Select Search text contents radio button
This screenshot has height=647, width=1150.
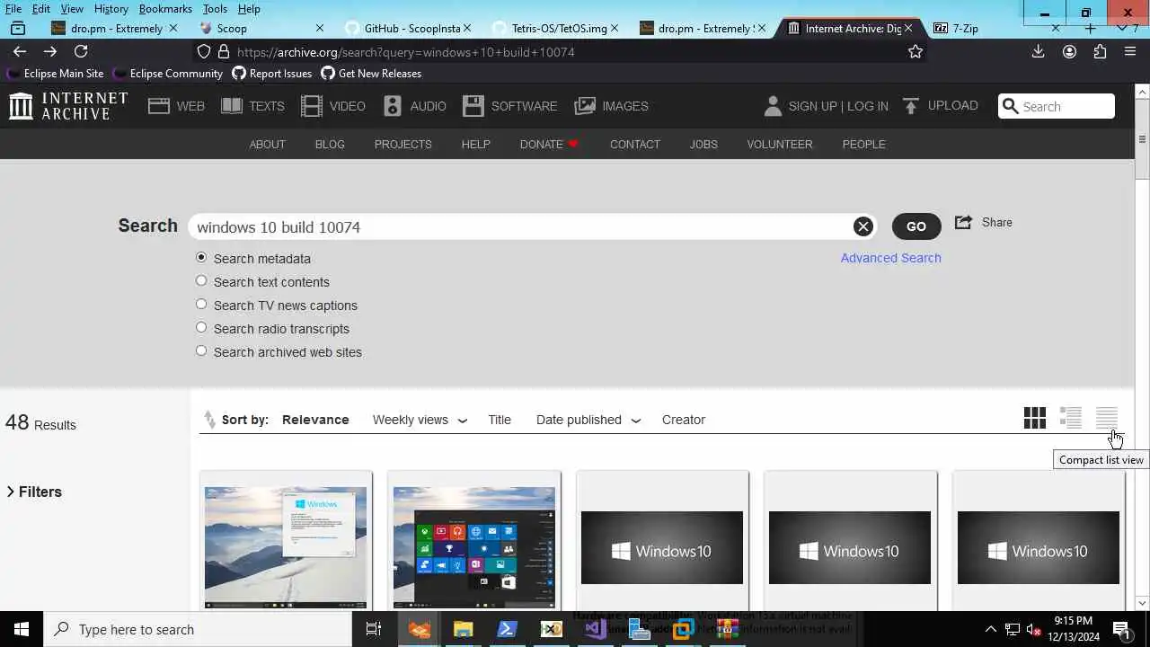coord(201,280)
